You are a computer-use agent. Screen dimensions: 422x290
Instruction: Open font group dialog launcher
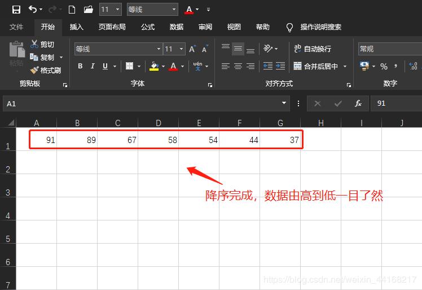click(210, 85)
